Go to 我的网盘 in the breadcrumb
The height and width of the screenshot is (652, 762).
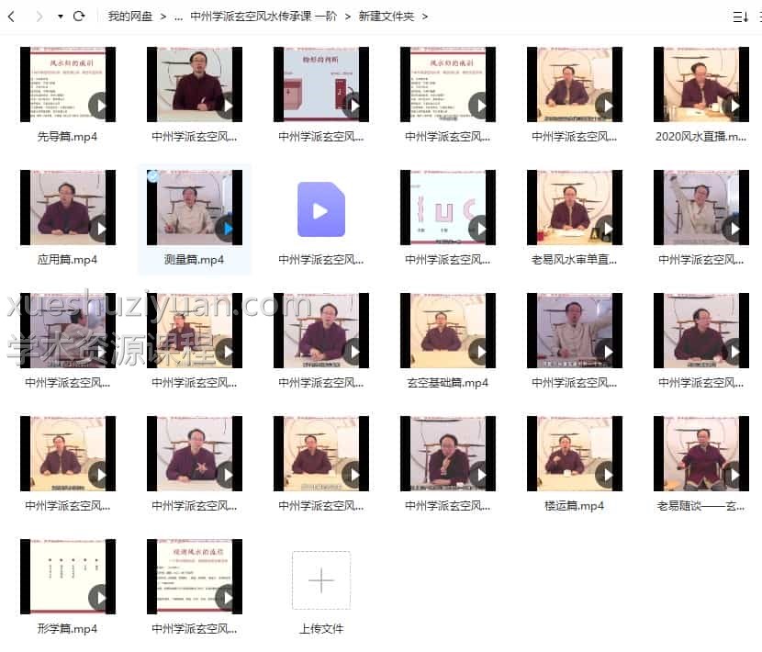(129, 17)
